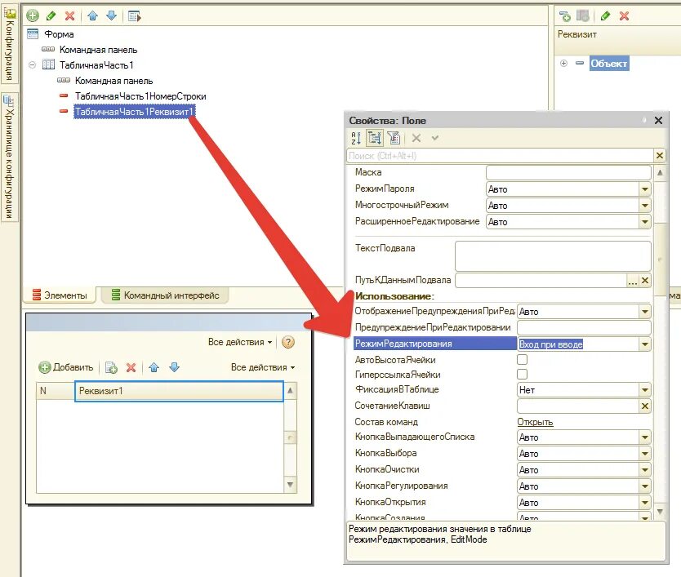
Task: Select top-level Командная панель tree item
Action: [x=98, y=50]
